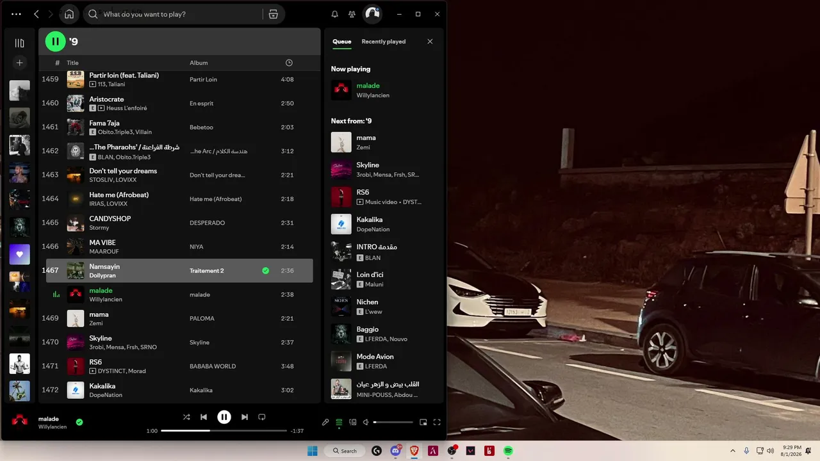This screenshot has width=820, height=461.
Task: Pause the '9 playlist with the green button
Action: tap(56, 42)
